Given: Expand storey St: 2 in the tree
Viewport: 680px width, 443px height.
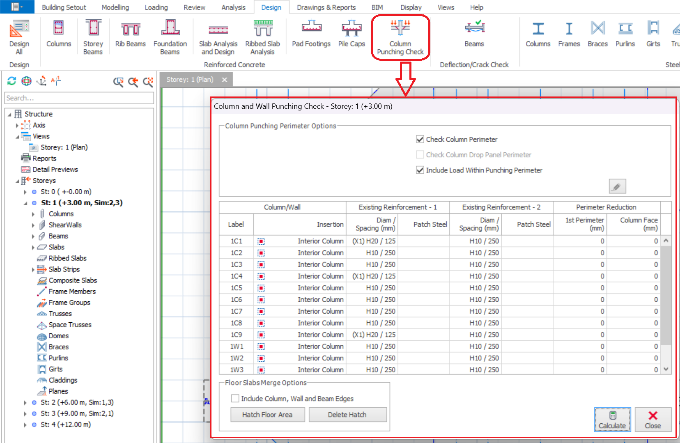Looking at the screenshot, I should pyautogui.click(x=25, y=403).
